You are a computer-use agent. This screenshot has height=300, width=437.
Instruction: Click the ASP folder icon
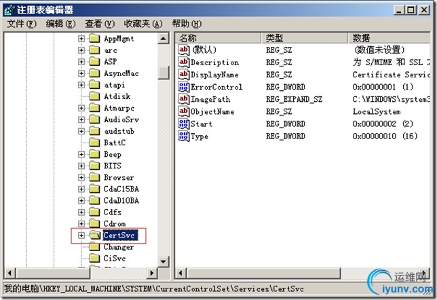[x=94, y=61]
